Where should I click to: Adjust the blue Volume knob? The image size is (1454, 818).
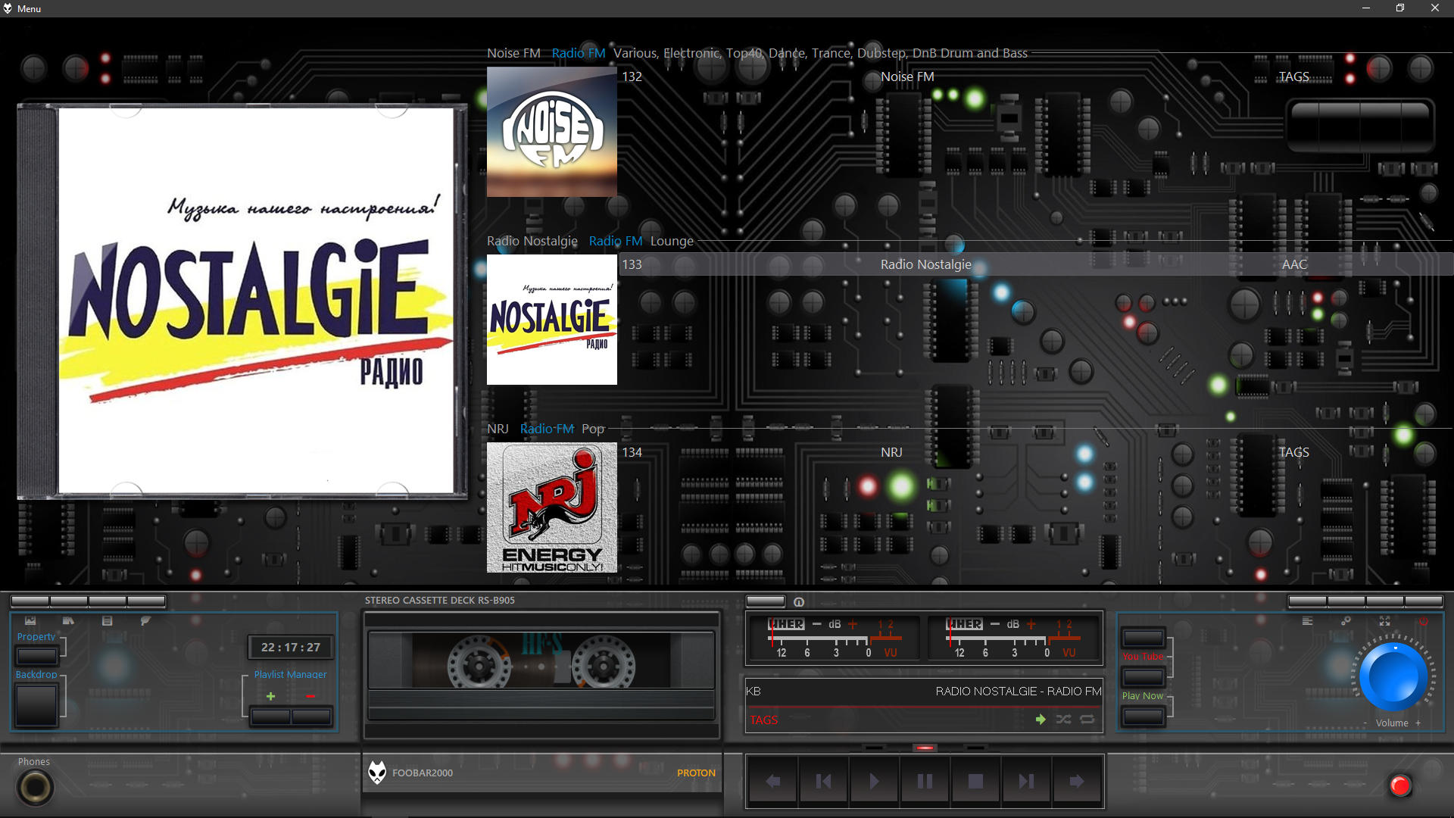[x=1393, y=676]
